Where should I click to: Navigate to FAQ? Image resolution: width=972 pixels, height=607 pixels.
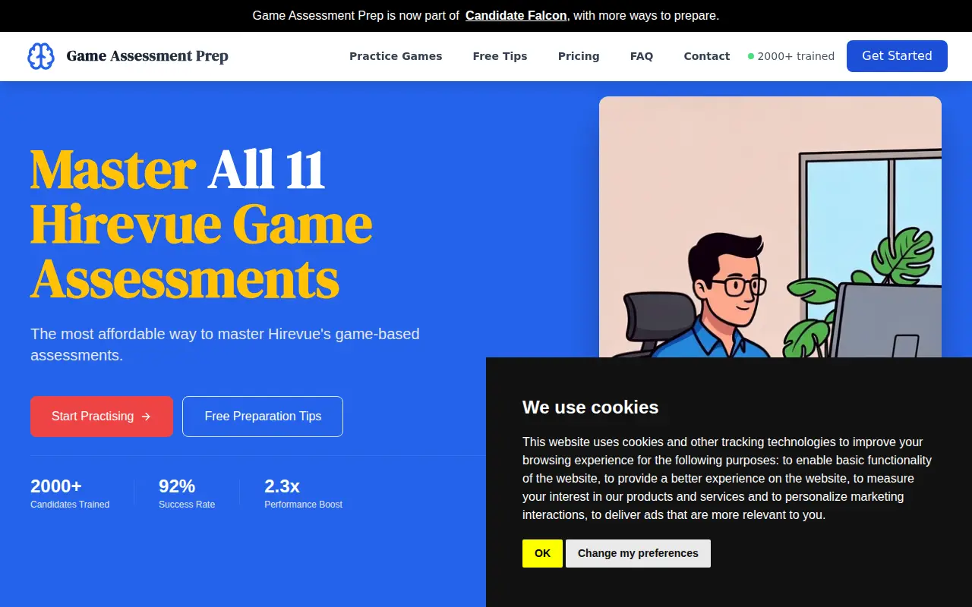(642, 56)
